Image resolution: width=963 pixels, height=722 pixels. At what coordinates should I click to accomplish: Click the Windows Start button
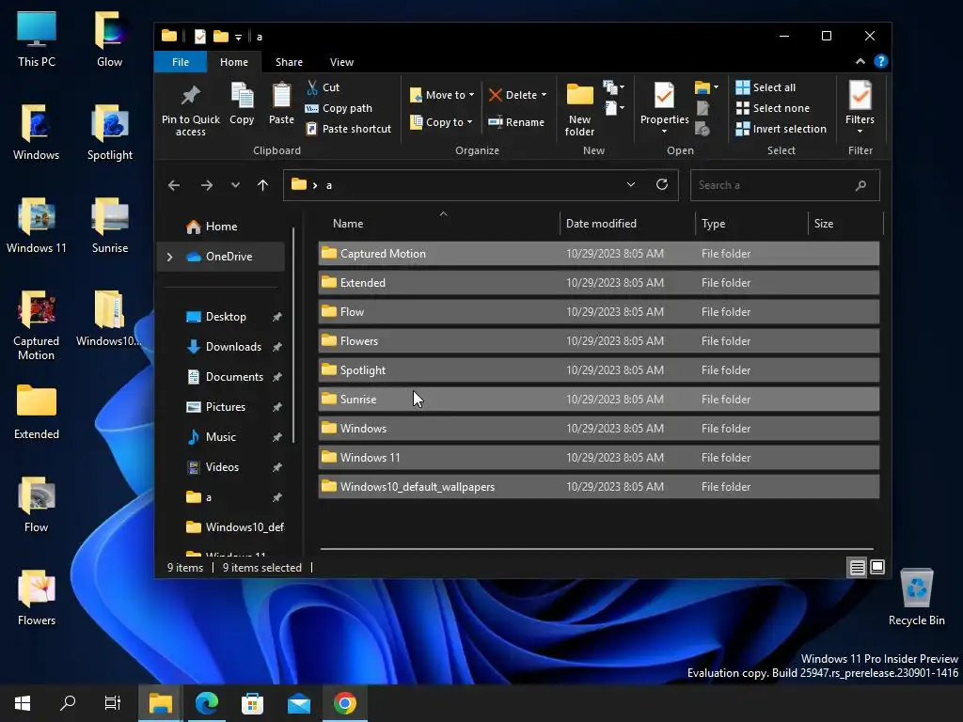pyautogui.click(x=23, y=703)
